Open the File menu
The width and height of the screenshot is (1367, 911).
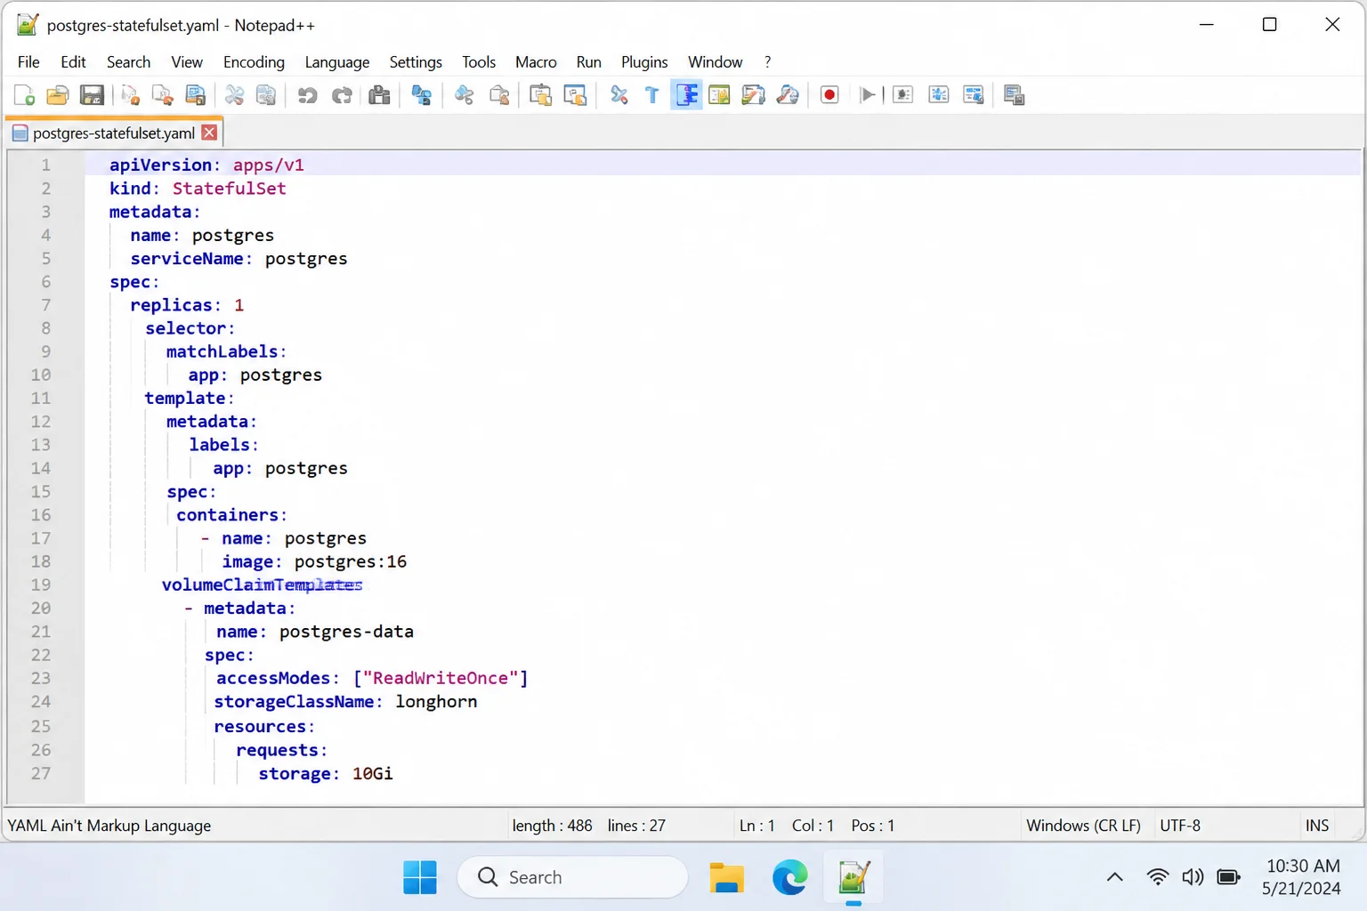(x=28, y=62)
